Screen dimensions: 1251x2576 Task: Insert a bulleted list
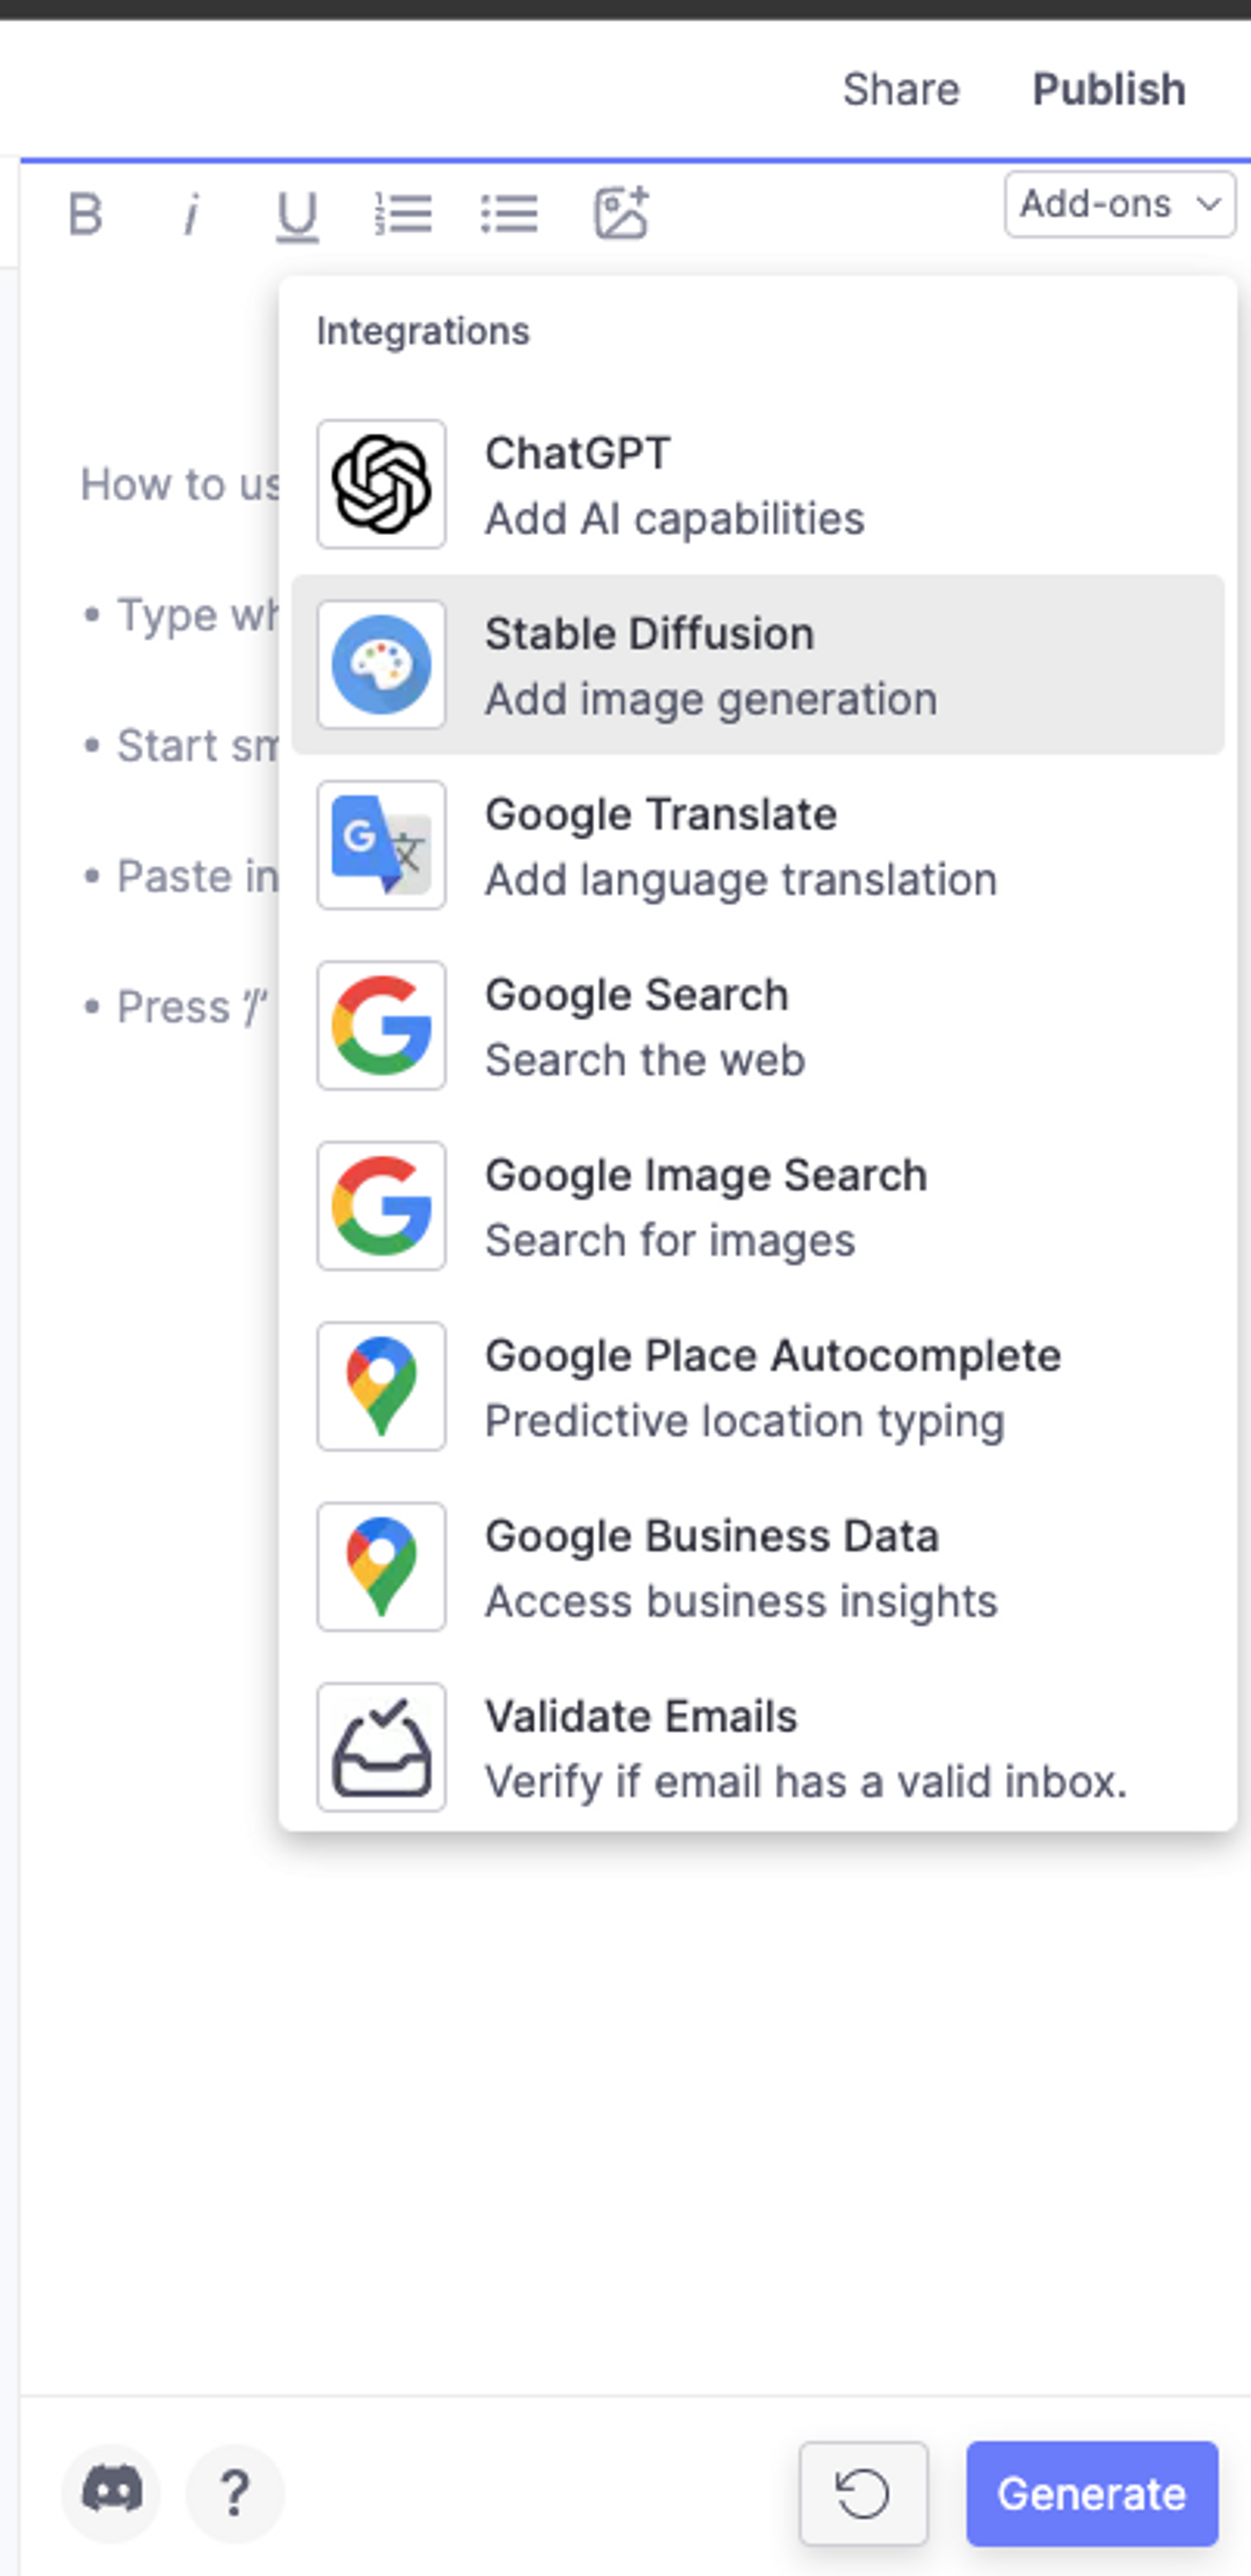pyautogui.click(x=509, y=214)
